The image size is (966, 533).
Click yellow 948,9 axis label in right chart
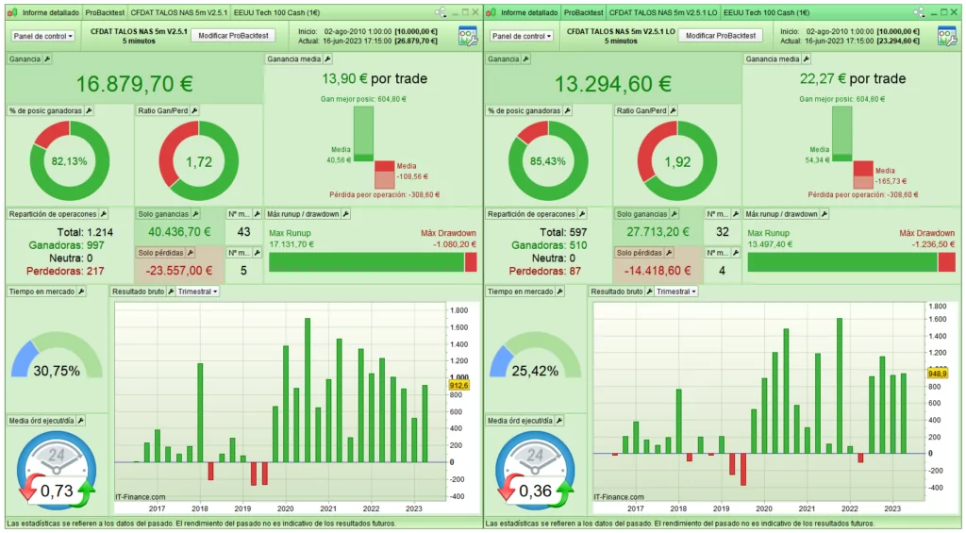point(938,374)
